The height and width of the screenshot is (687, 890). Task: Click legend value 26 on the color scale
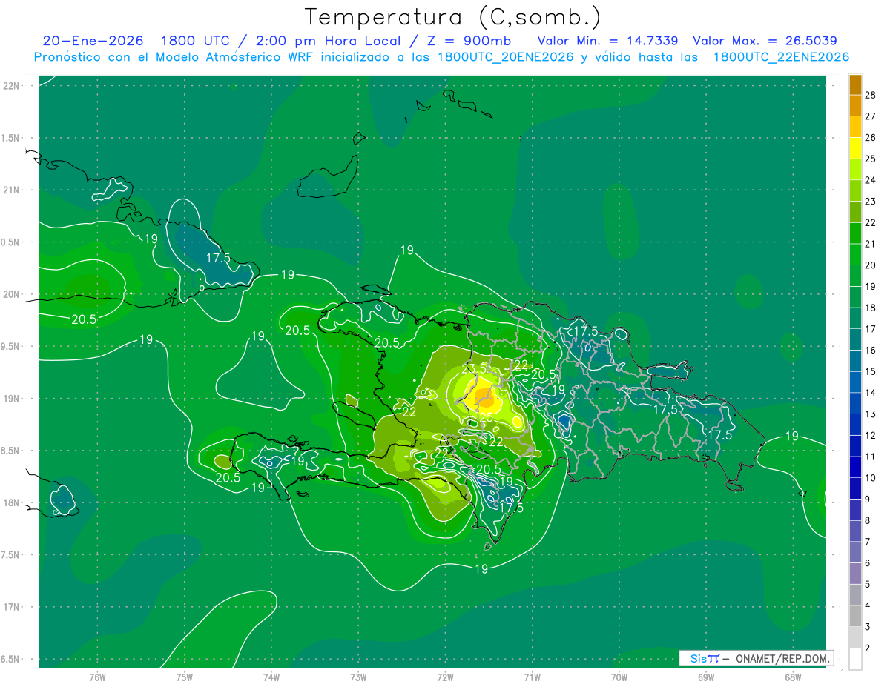[x=871, y=137]
